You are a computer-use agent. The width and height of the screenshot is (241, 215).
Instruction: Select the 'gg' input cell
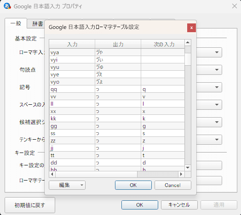coord(72,126)
